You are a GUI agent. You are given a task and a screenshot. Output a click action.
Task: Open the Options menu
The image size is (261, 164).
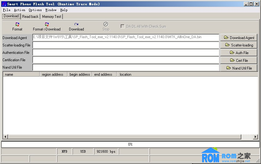click(35, 10)
